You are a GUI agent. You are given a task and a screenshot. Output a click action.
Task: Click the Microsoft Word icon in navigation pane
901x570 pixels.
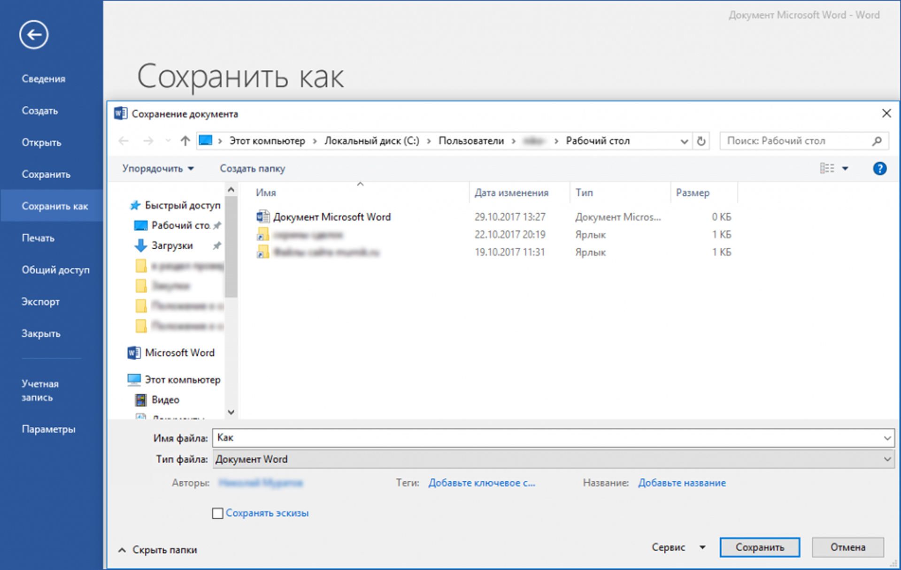point(134,353)
